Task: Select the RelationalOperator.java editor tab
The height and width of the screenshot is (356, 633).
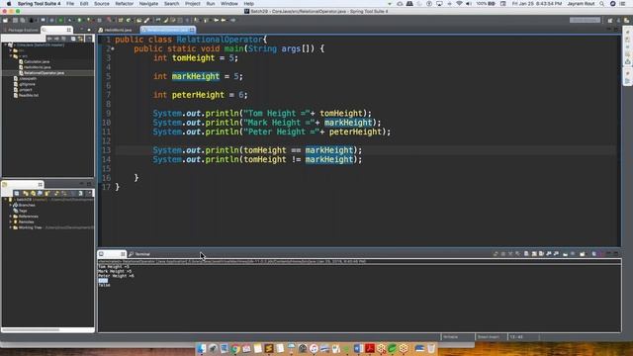Action: coord(168,30)
